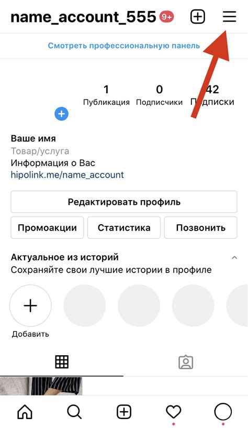
Task: Click Редактировать профиль button
Action: (124, 202)
